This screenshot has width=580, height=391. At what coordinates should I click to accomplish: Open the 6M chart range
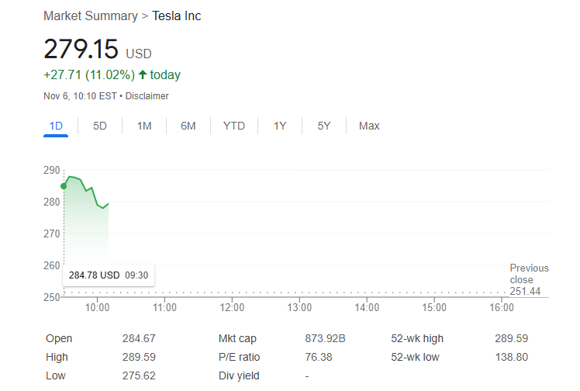coord(188,126)
